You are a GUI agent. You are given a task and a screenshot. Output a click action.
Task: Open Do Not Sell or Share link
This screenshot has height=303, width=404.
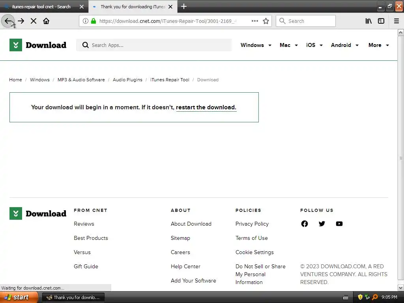tap(260, 275)
